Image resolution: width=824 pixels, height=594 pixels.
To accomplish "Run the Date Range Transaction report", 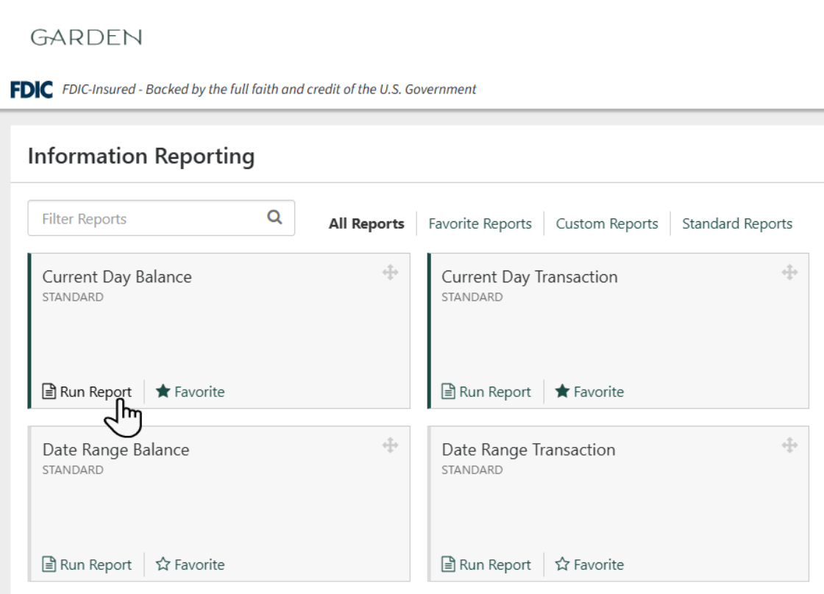I will pos(486,565).
